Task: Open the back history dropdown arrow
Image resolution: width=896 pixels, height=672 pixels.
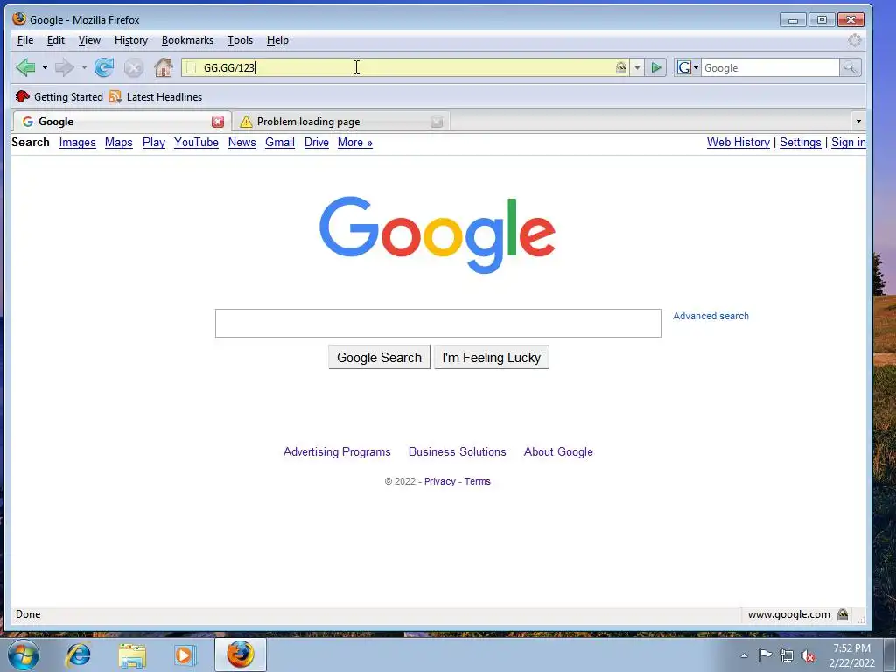Action: pos(45,68)
